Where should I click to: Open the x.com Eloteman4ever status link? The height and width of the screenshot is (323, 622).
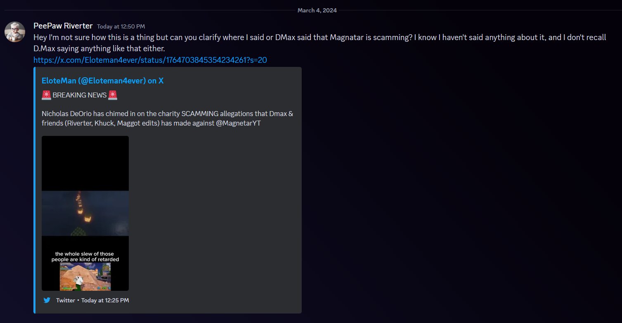[150, 60]
